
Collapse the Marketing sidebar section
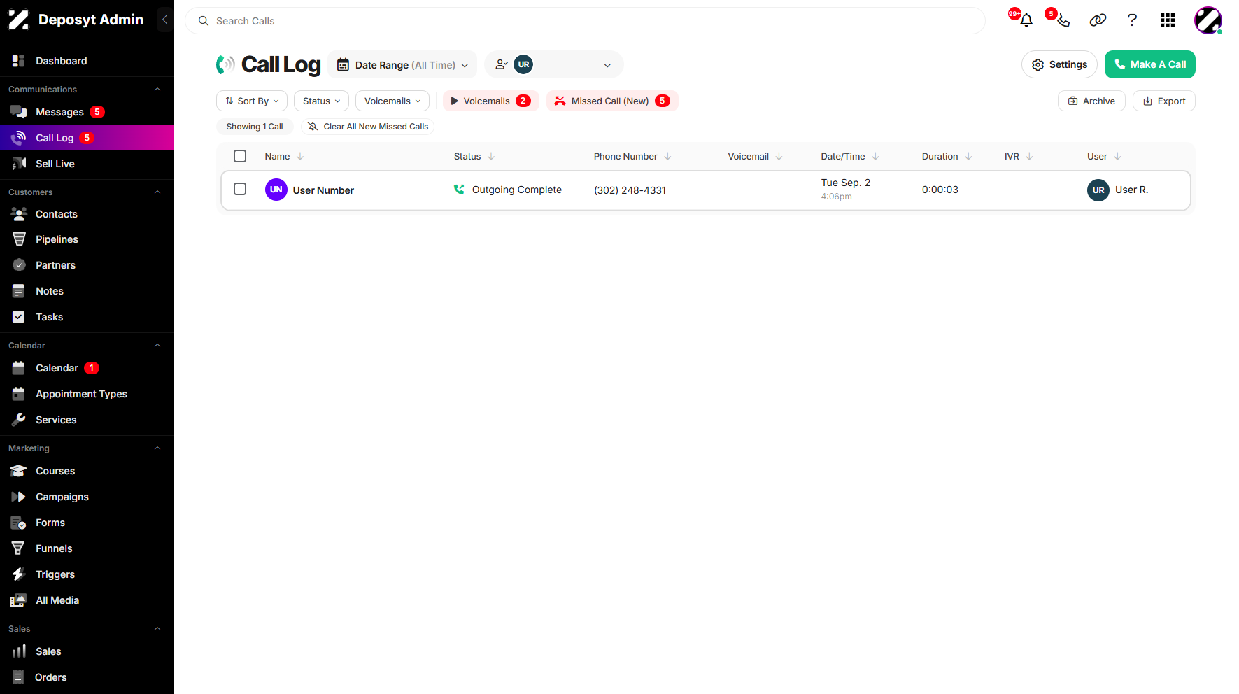(x=157, y=448)
